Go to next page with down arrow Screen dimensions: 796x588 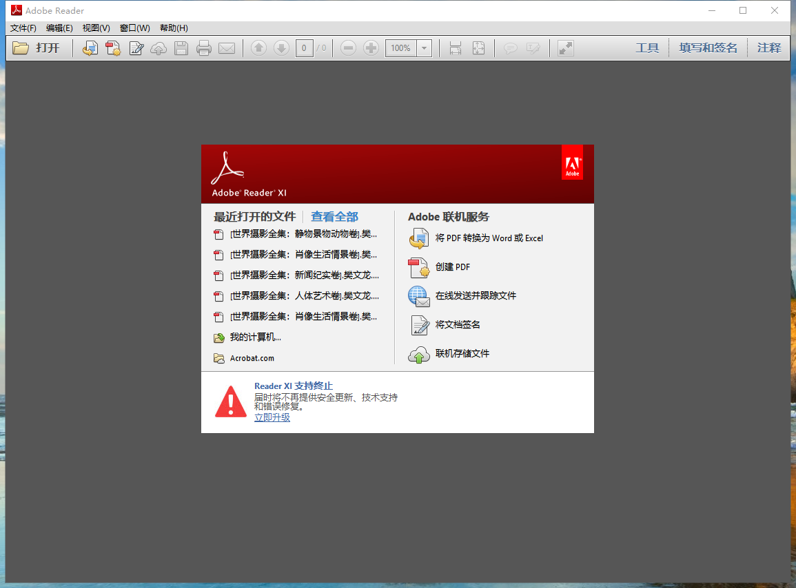tap(281, 48)
